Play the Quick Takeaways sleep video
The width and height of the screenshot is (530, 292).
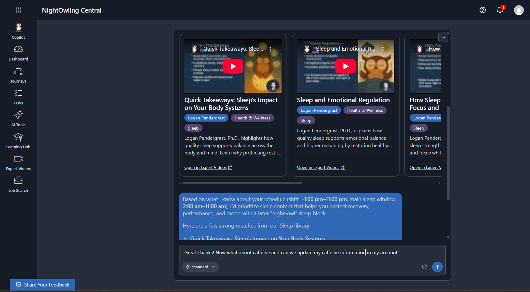233,66
